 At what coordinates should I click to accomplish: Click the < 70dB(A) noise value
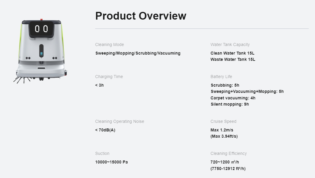105,130
